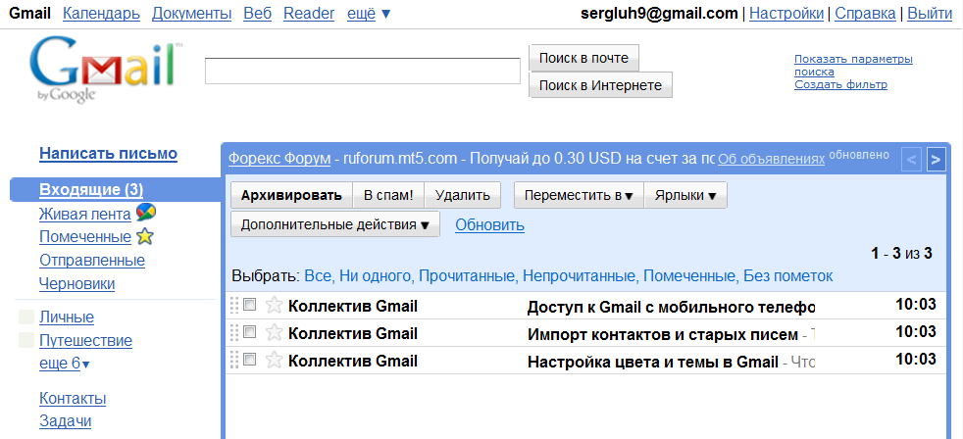
Task: Open the Путешествие label
Action: [x=86, y=341]
